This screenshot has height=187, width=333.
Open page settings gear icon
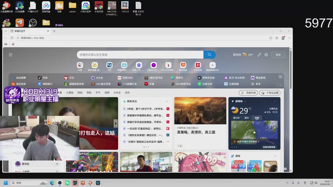coord(266,55)
